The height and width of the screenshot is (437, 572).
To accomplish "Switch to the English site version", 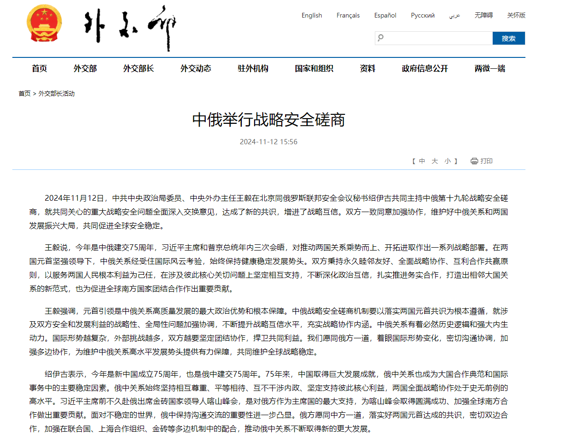I will coord(312,15).
